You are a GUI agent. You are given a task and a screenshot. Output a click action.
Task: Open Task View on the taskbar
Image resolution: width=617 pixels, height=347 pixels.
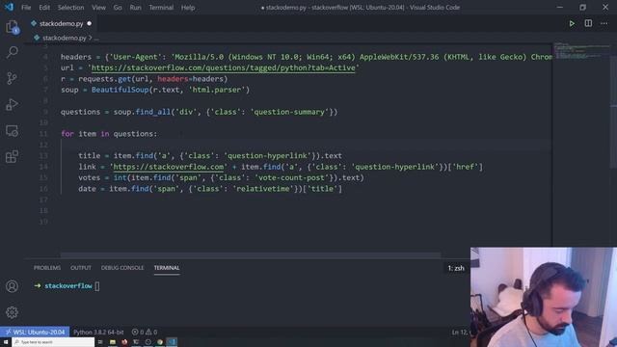pyautogui.click(x=100, y=342)
